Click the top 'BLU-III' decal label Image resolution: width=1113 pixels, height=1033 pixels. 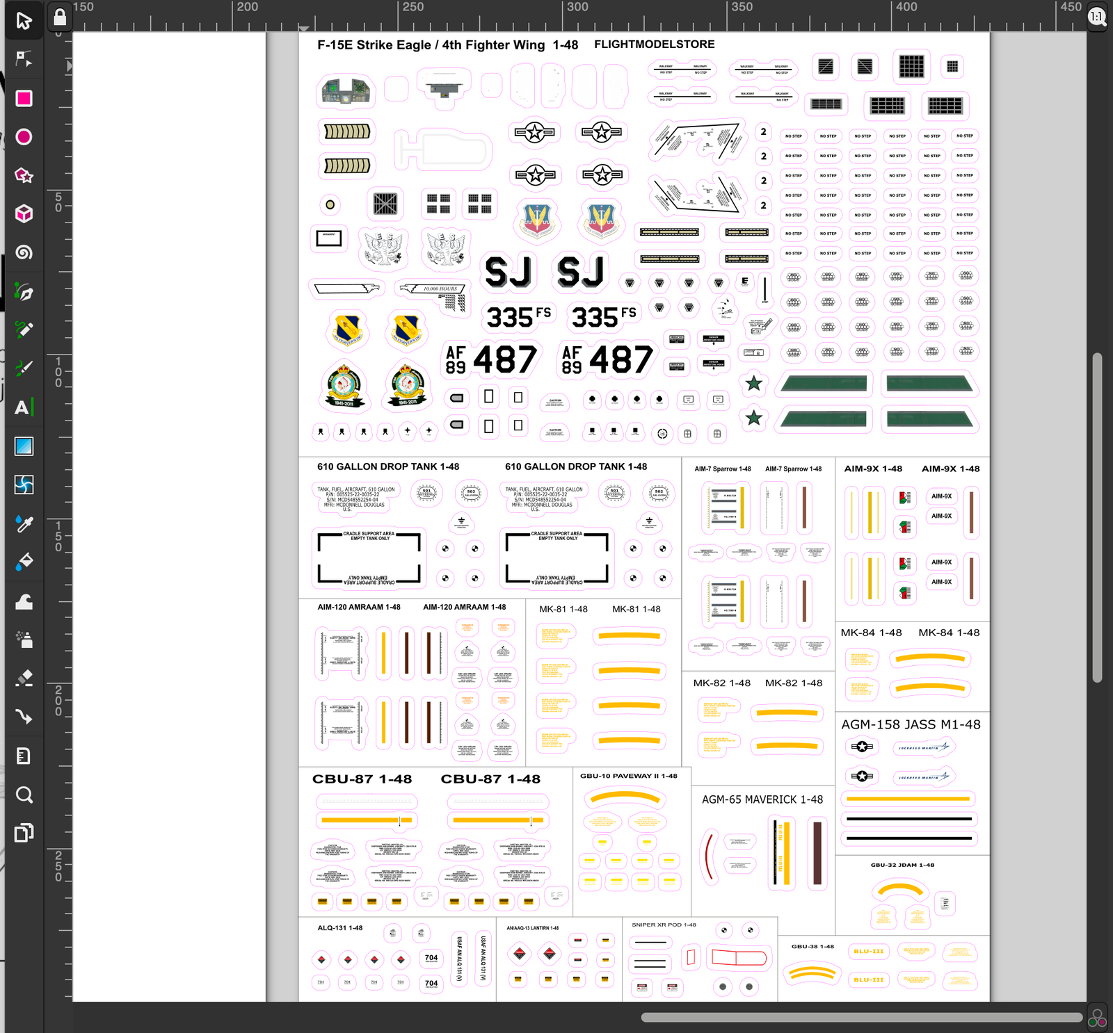tap(869, 952)
